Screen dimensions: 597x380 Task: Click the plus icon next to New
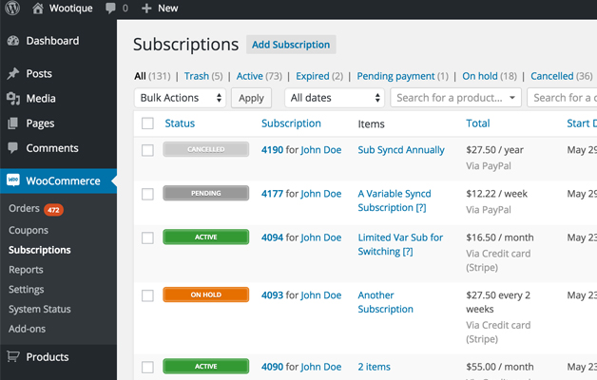coord(146,9)
